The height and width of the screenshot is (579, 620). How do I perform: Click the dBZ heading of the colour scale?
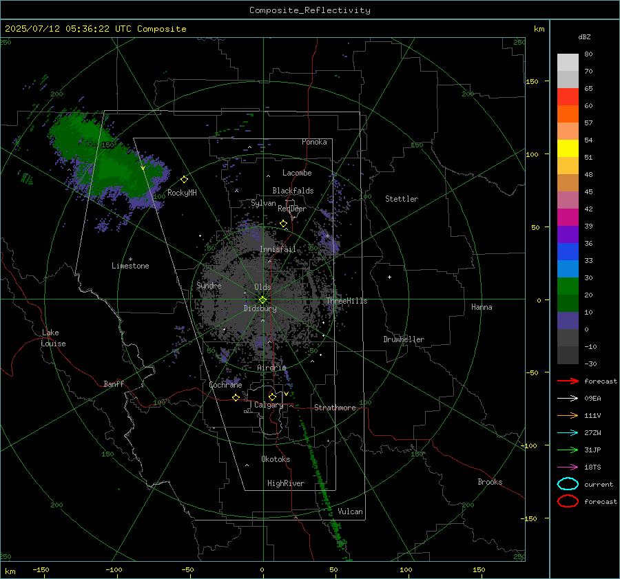[584, 36]
